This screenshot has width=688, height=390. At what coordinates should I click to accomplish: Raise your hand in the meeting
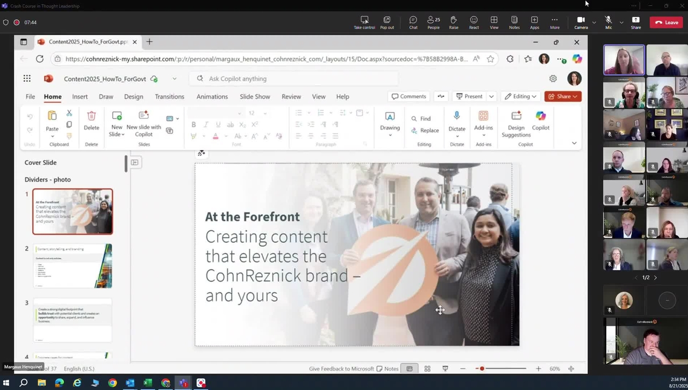click(454, 22)
